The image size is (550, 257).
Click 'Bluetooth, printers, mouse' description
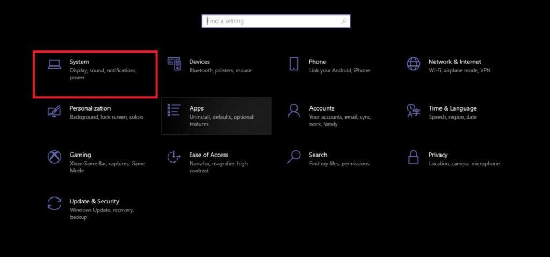point(221,70)
